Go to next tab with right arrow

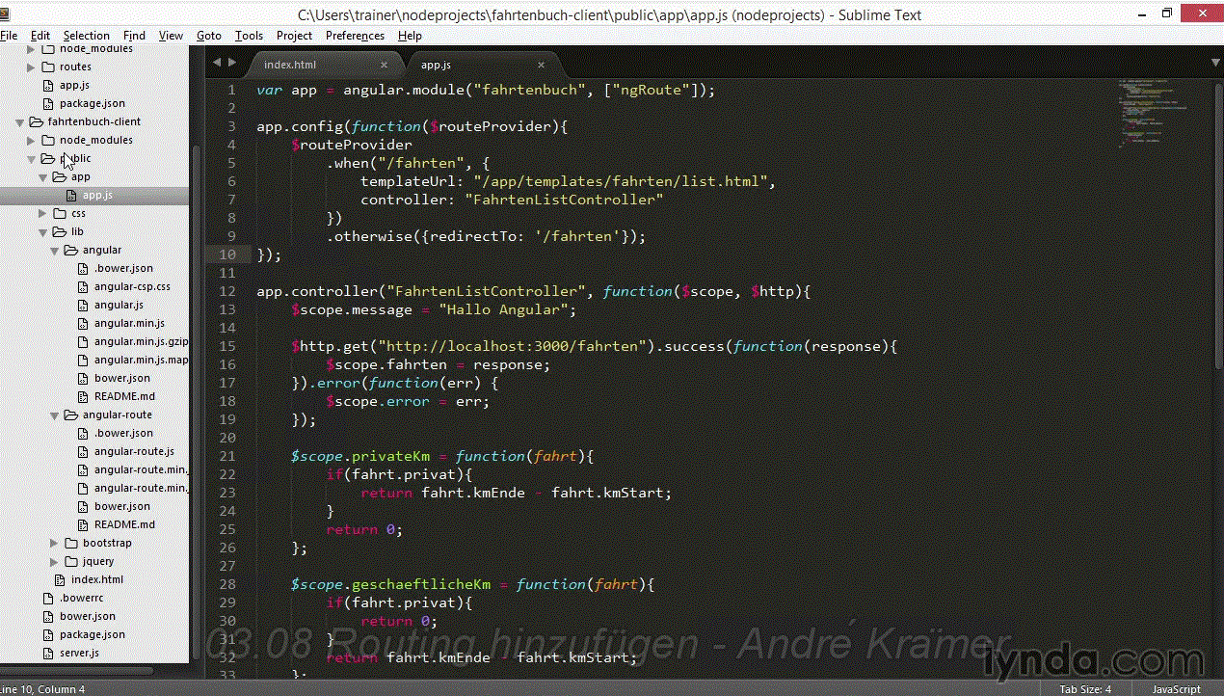[231, 63]
